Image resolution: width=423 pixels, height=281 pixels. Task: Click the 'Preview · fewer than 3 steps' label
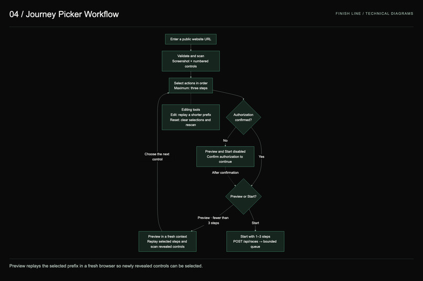point(213,220)
